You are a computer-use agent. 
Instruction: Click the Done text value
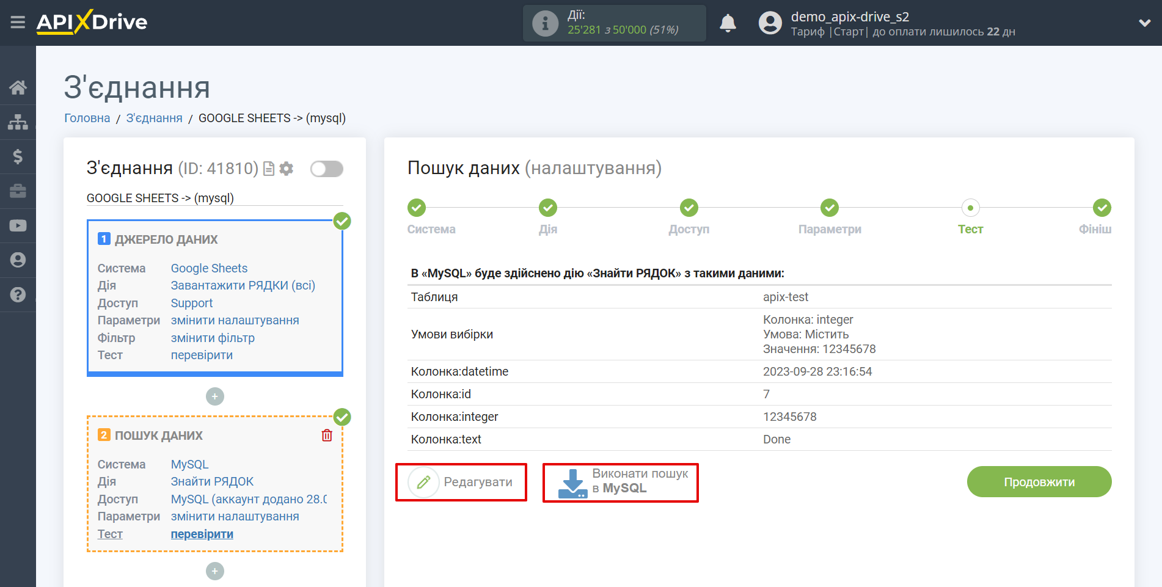pyautogui.click(x=776, y=439)
